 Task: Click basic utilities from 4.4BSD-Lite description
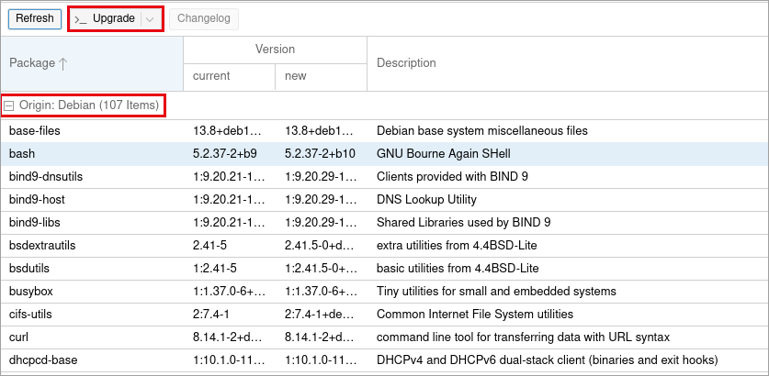coord(458,269)
